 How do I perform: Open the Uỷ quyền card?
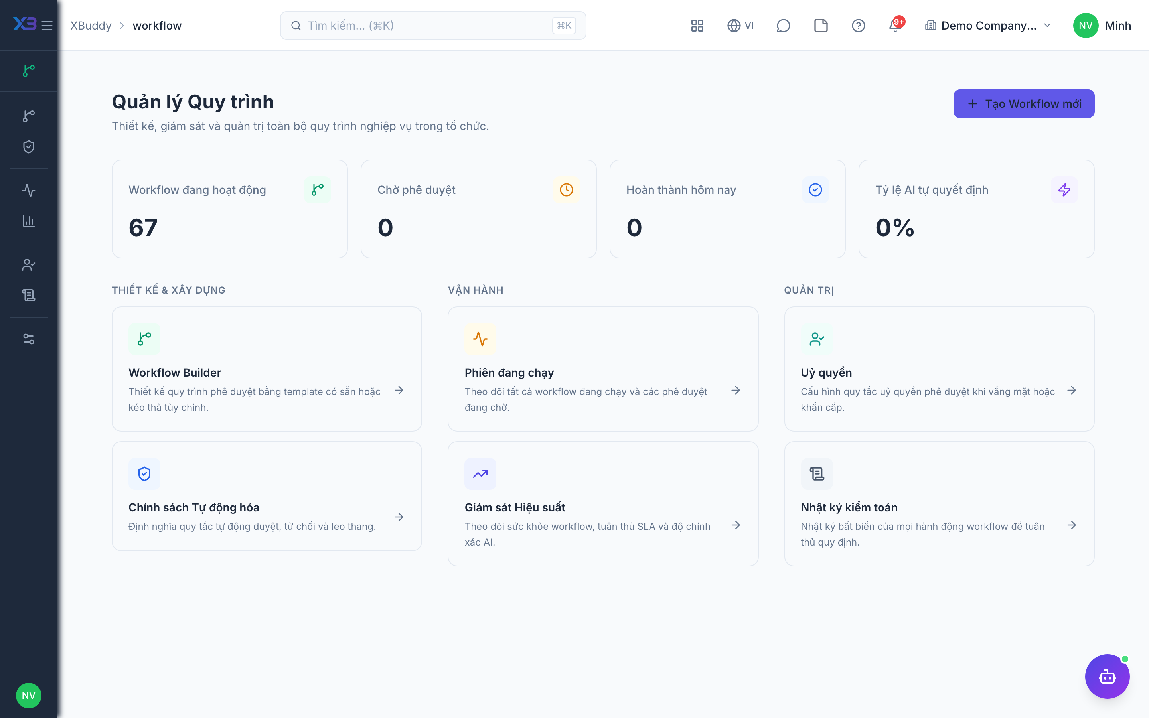pyautogui.click(x=939, y=369)
